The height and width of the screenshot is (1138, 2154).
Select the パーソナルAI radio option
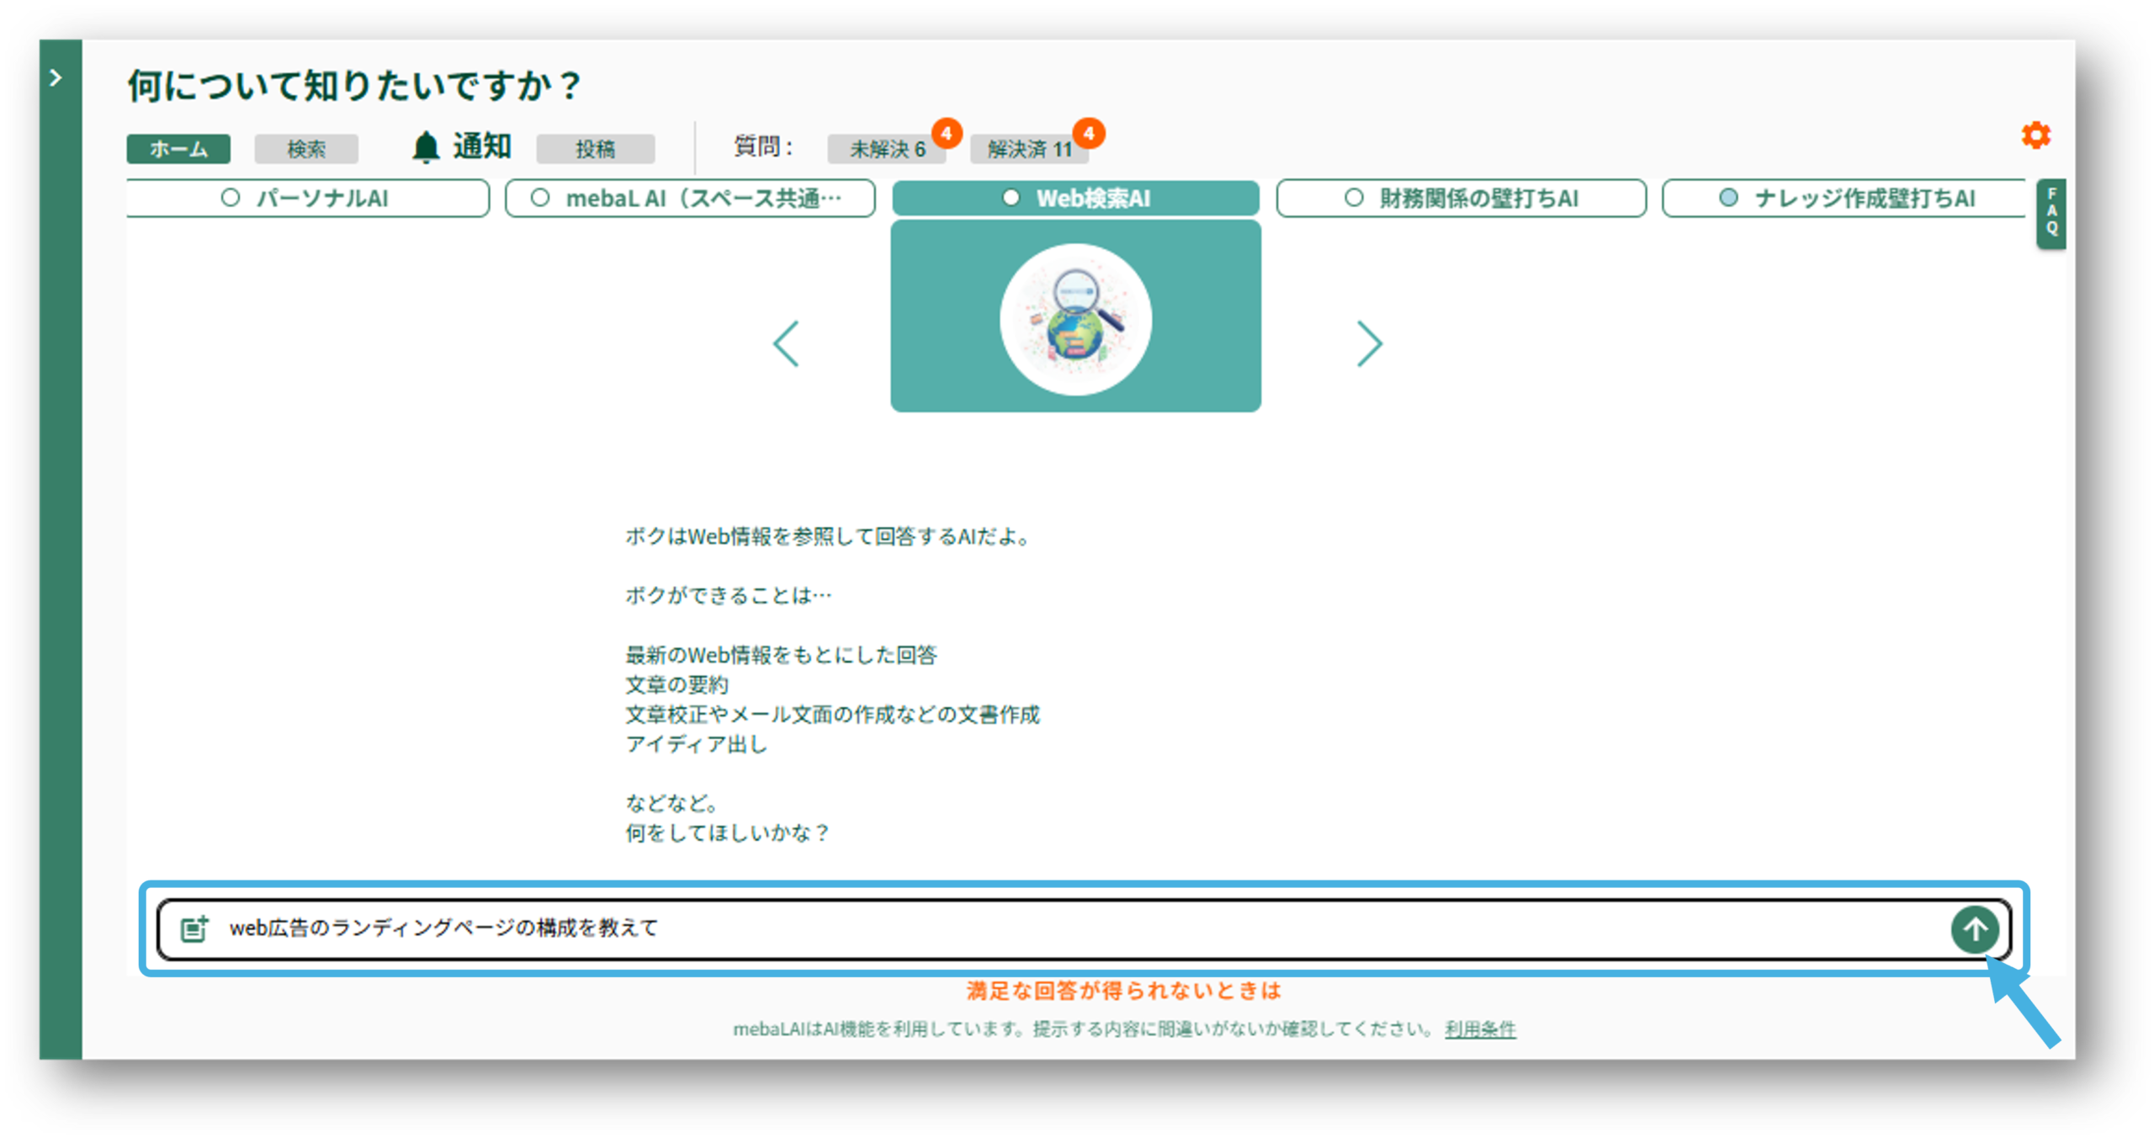pos(231,198)
